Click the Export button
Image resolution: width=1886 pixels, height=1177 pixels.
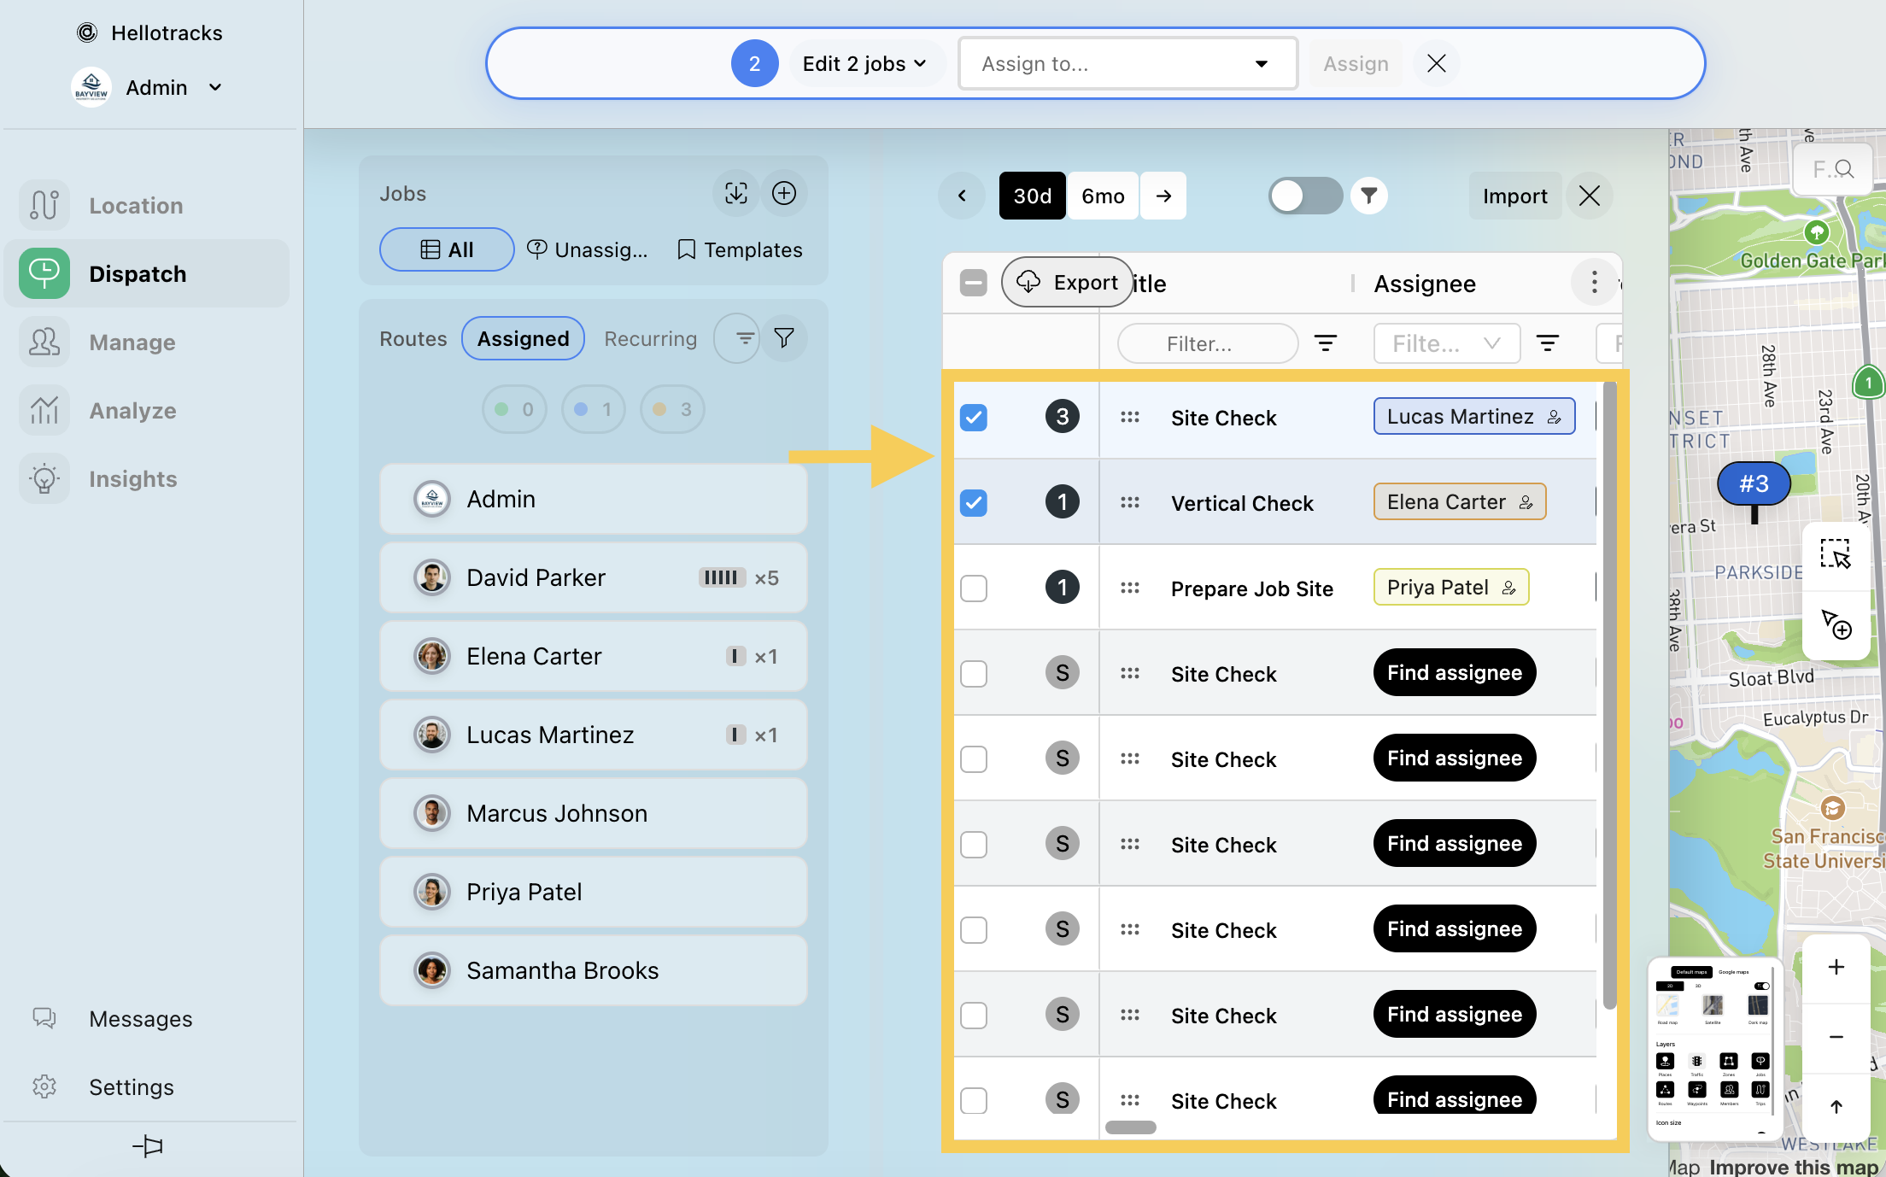point(1069,283)
